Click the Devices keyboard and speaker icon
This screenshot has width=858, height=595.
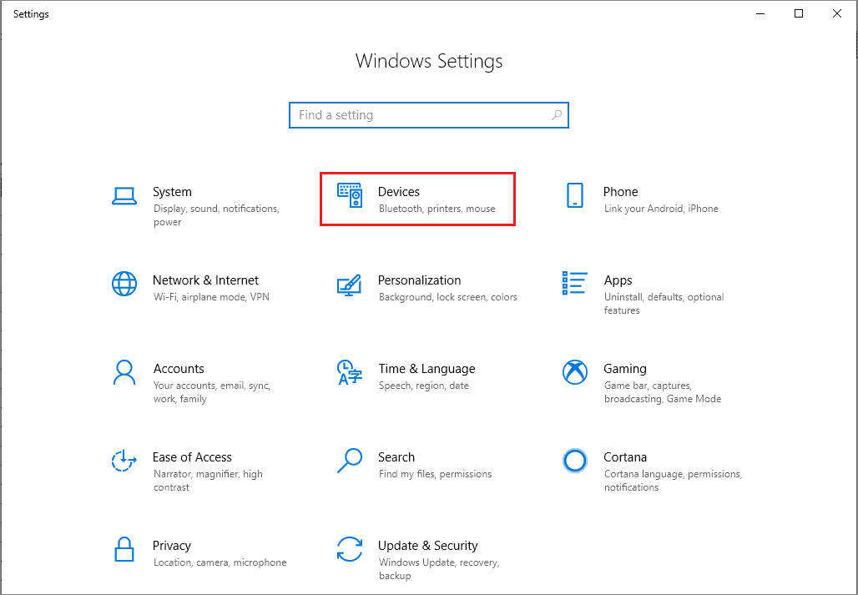click(350, 195)
